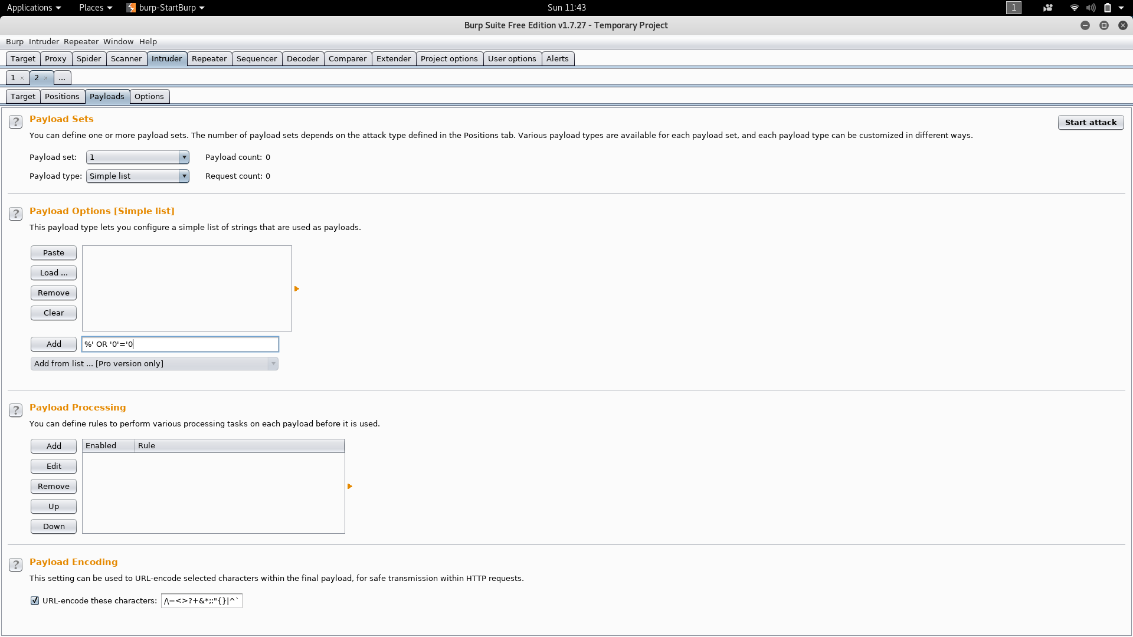
Task: Add a payload processing rule
Action: coord(54,446)
